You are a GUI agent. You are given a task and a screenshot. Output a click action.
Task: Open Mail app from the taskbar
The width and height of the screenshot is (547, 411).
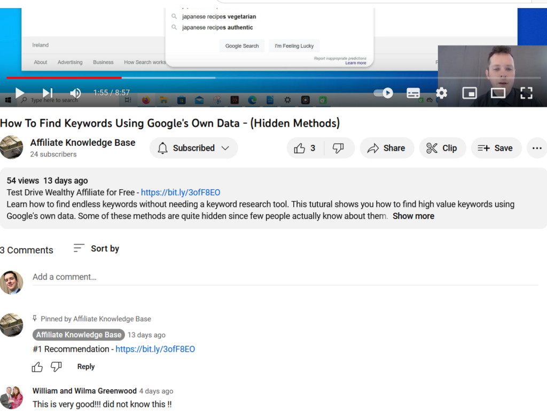199,100
